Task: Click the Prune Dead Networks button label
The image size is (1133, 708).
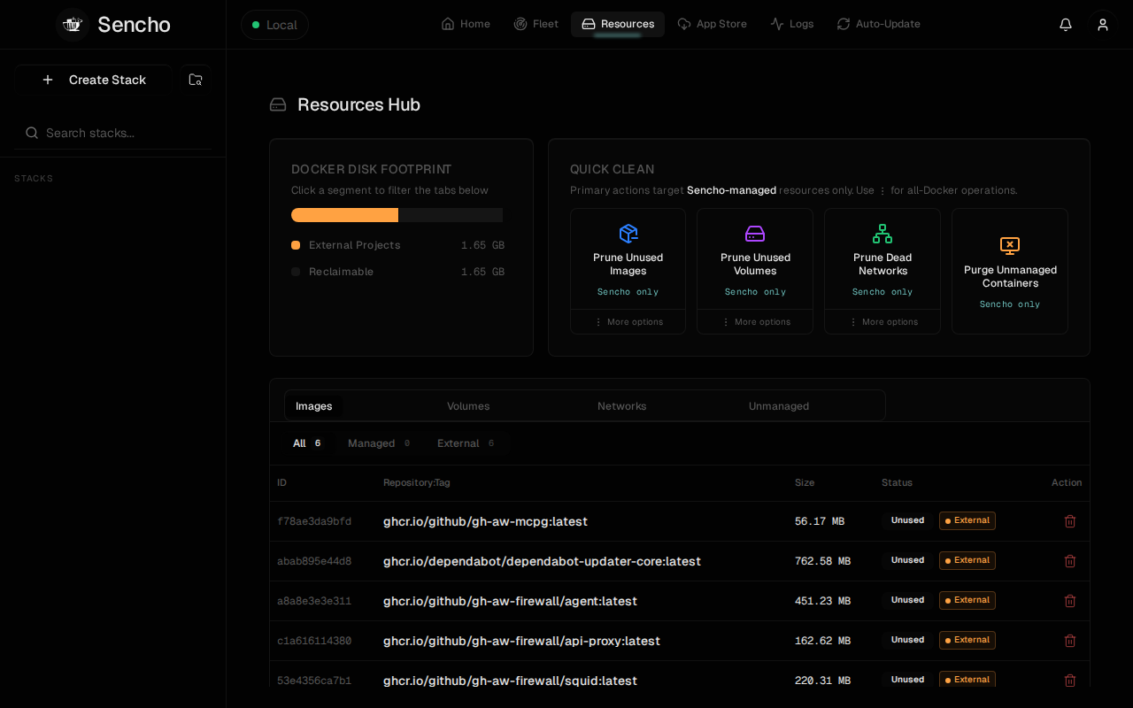Action: [x=883, y=265]
